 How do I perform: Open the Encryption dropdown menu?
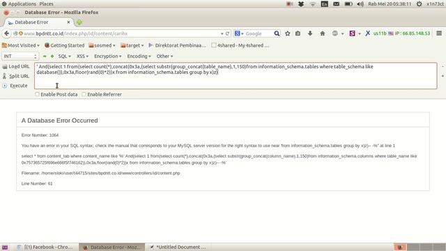click(x=108, y=56)
